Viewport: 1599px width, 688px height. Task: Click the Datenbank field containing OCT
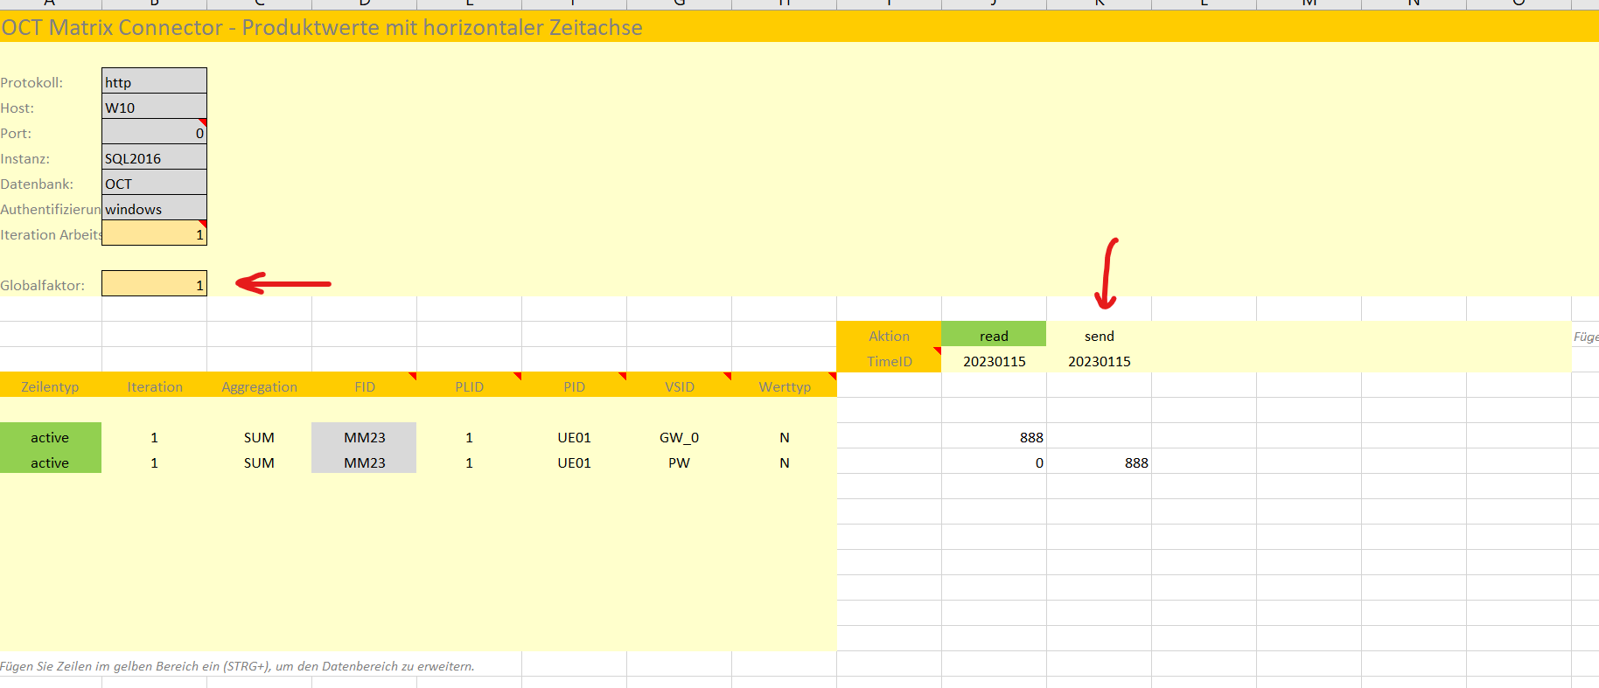[x=154, y=184]
